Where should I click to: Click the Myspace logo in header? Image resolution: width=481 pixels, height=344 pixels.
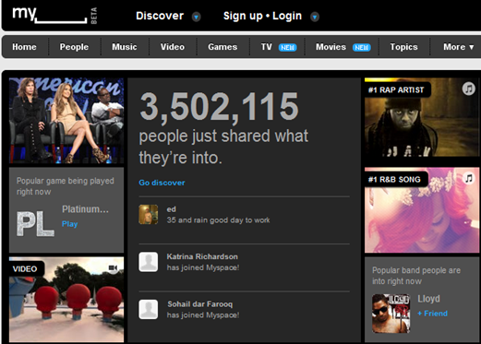tap(54, 15)
